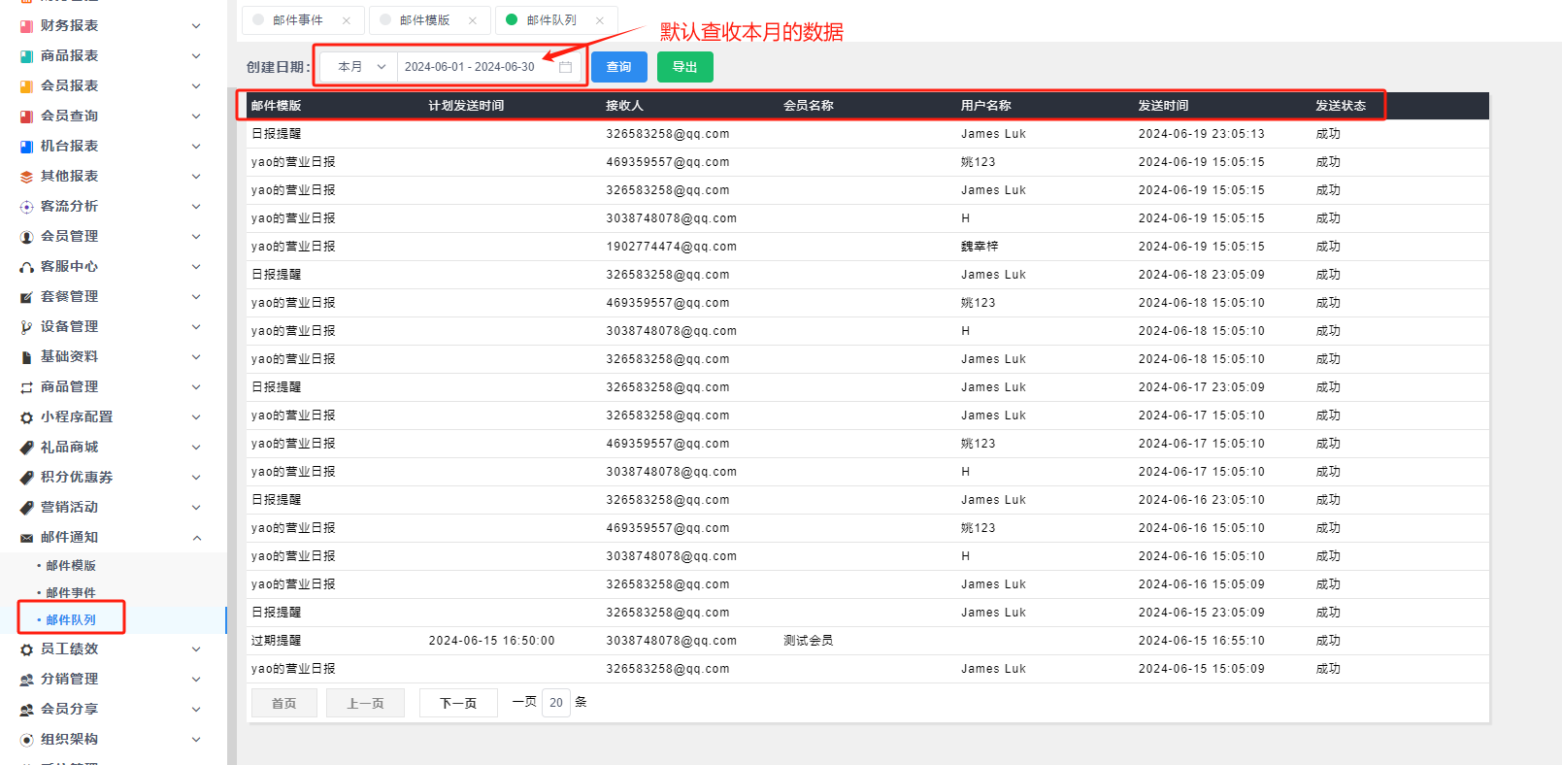Expand the 财务报表 menu chevron
The width and height of the screenshot is (1562, 765).
click(196, 26)
